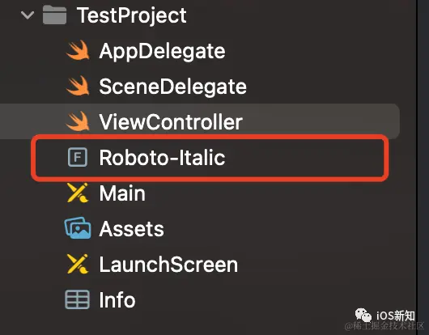
Task: Open the Assets catalog
Action: coord(131,229)
